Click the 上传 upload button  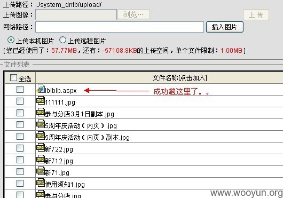256,14
